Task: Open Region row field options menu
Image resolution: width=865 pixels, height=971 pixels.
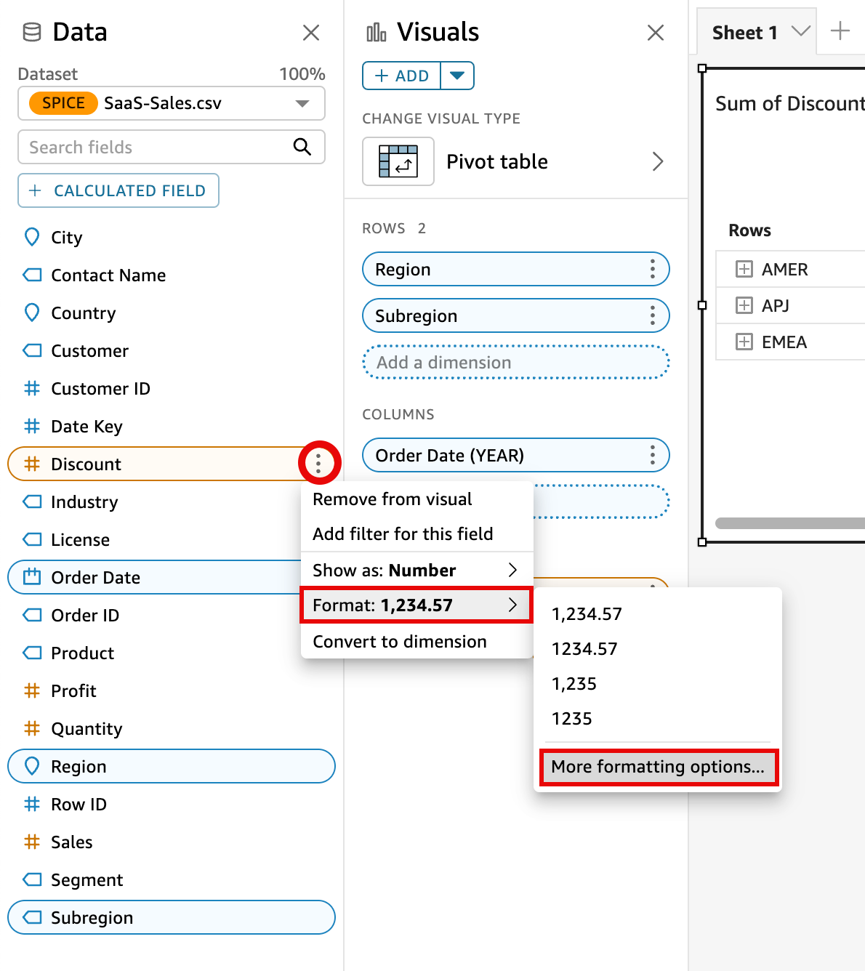Action: coord(653,269)
